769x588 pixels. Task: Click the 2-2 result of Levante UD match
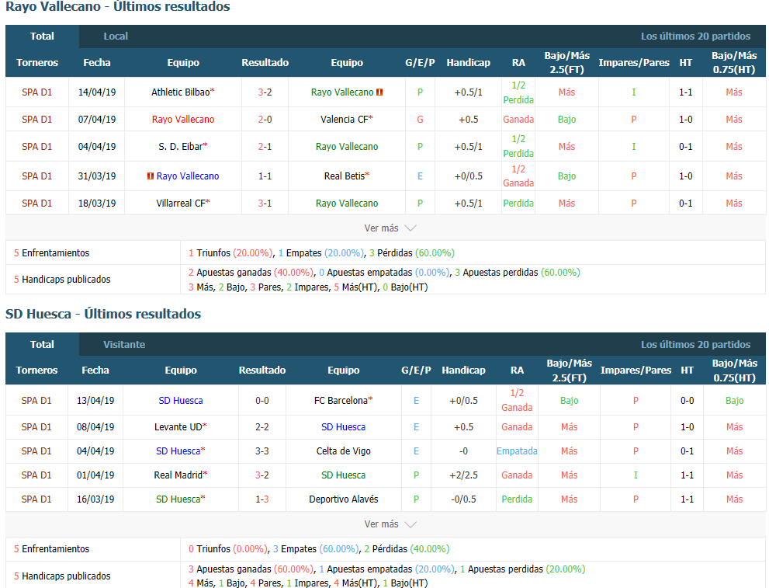coord(262,427)
